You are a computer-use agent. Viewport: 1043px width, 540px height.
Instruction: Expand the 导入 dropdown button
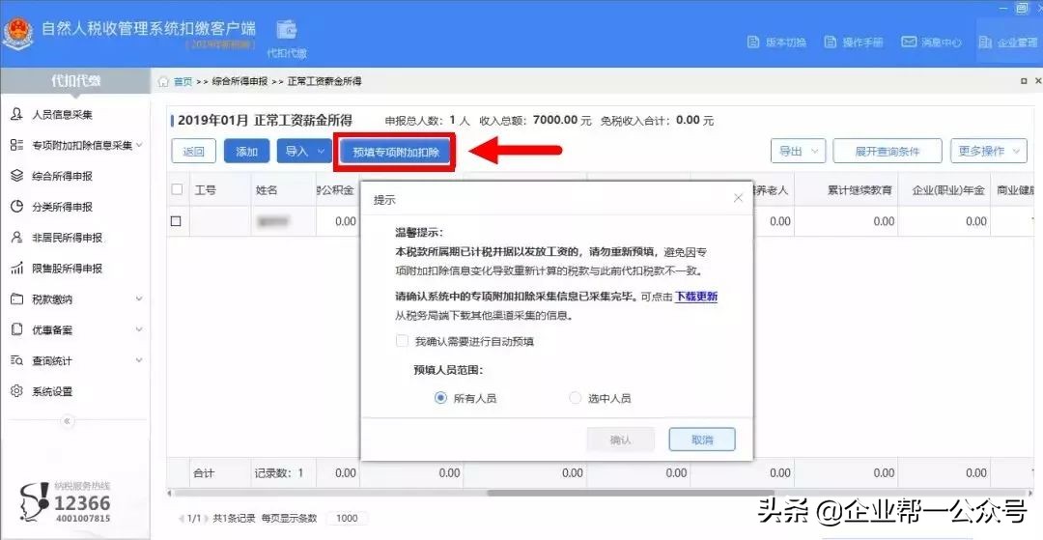click(304, 151)
